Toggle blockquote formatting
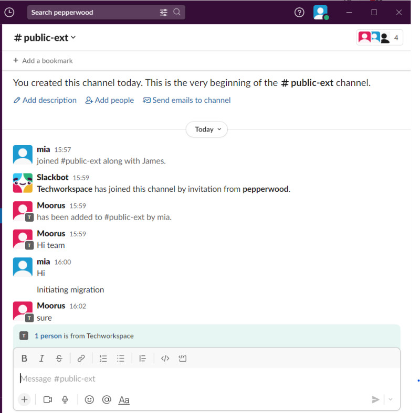The height and width of the screenshot is (413, 420). [x=142, y=358]
